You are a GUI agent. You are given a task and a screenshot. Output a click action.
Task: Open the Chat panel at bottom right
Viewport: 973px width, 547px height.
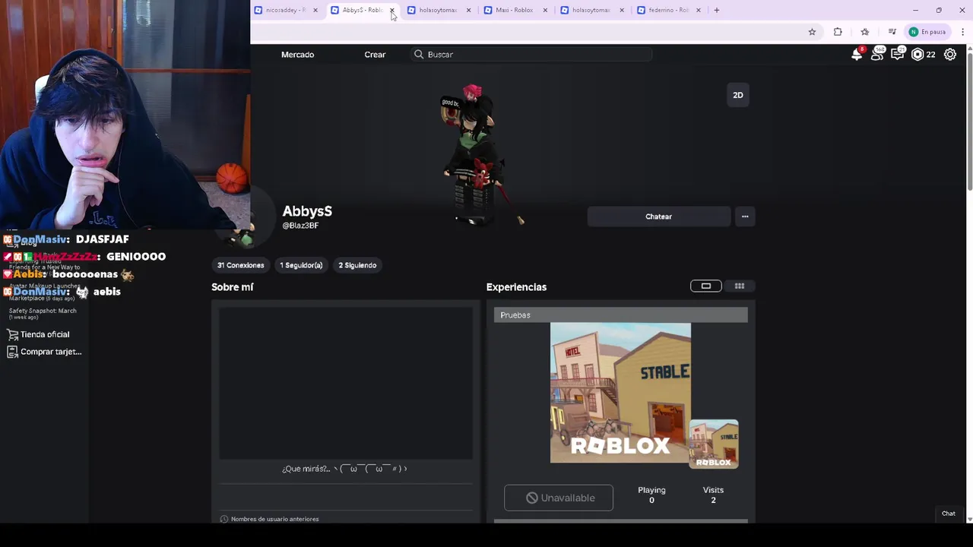pyautogui.click(x=948, y=514)
